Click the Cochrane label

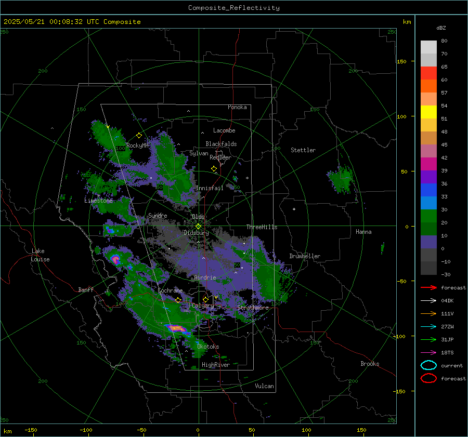coord(170,290)
